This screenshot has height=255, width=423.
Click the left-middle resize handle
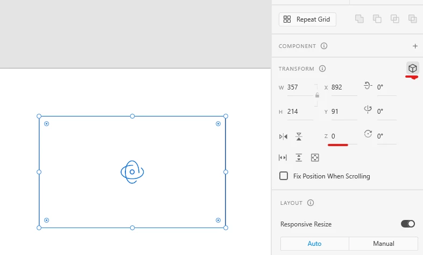[x=39, y=172]
